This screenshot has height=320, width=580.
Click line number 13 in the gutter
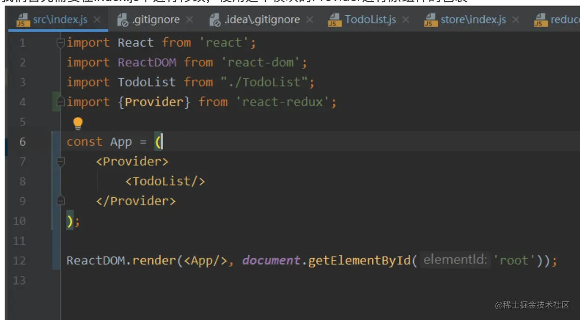[x=20, y=280]
